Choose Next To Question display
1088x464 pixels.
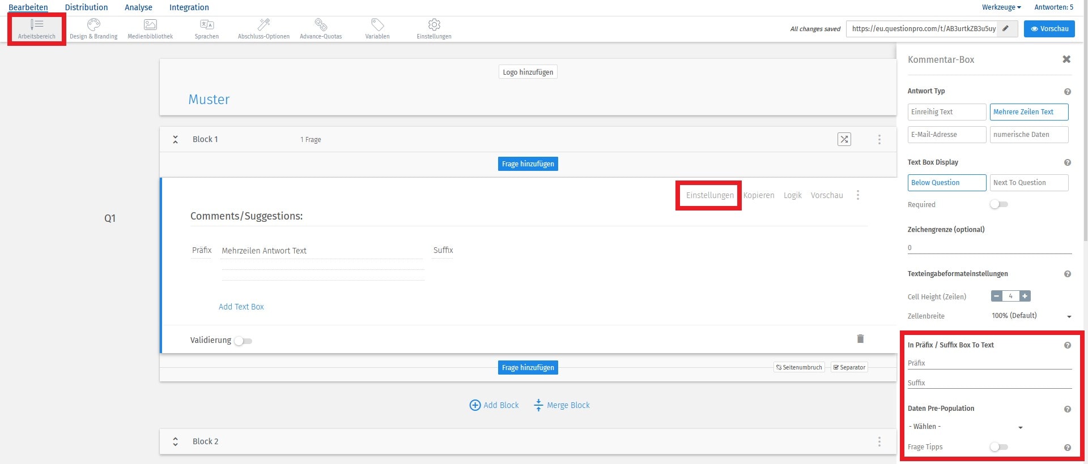pos(1029,183)
